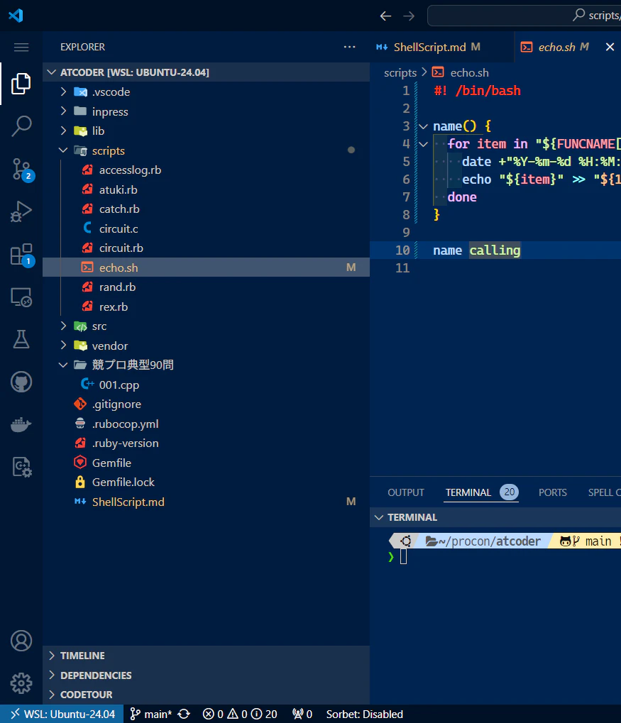Viewport: 621px width, 723px height.
Task: Open Explorer views and more actions ellipsis
Action: (350, 47)
